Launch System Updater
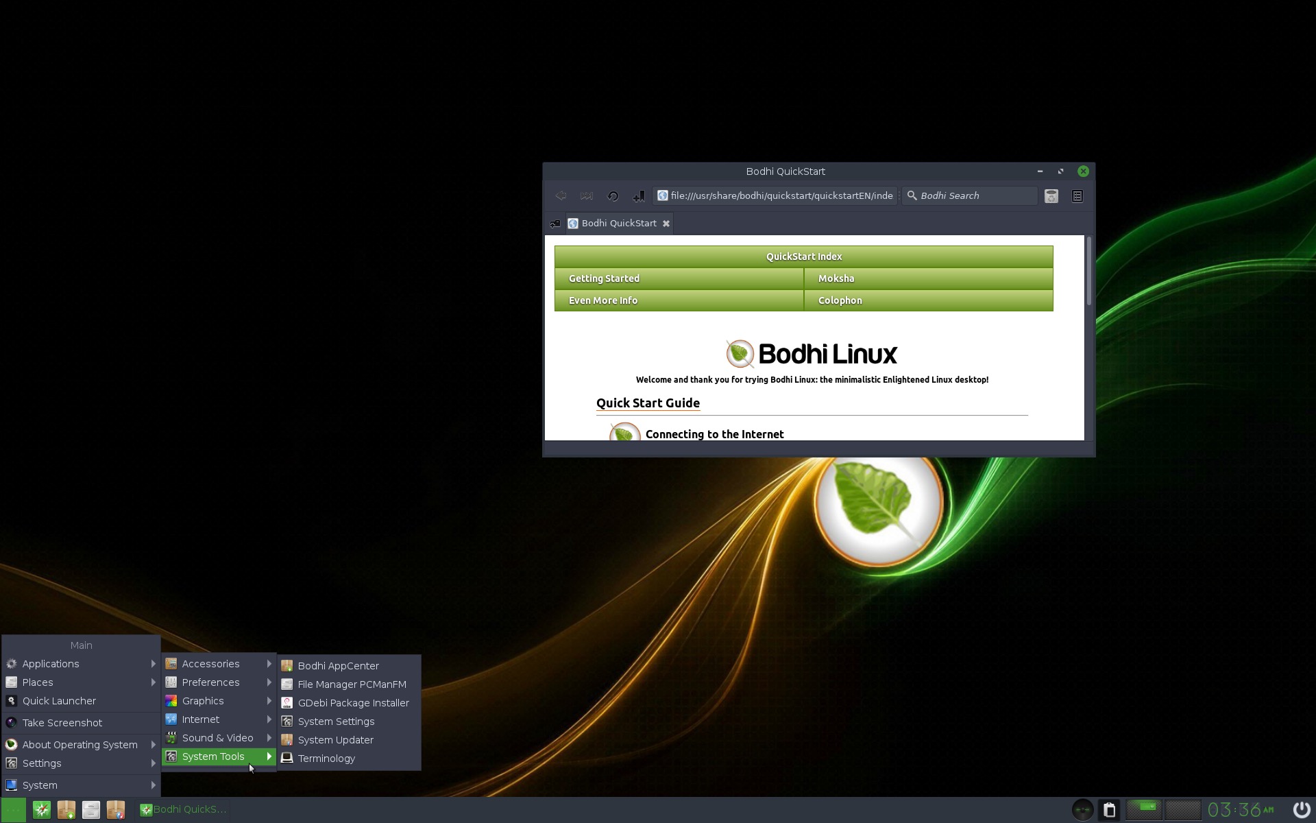Image resolution: width=1316 pixels, height=823 pixels. click(x=349, y=740)
